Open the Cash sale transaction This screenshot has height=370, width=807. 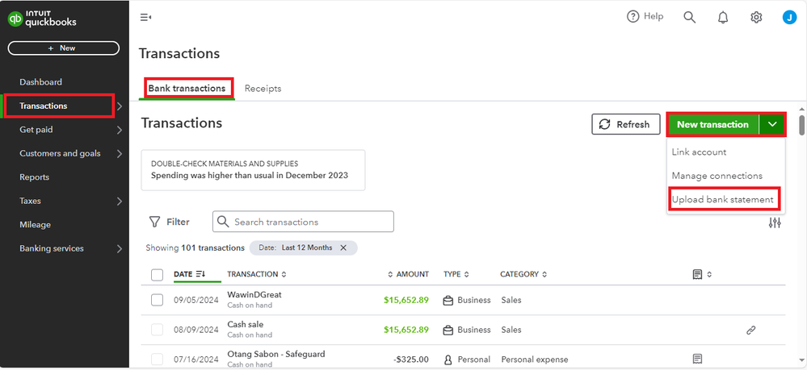coord(245,325)
